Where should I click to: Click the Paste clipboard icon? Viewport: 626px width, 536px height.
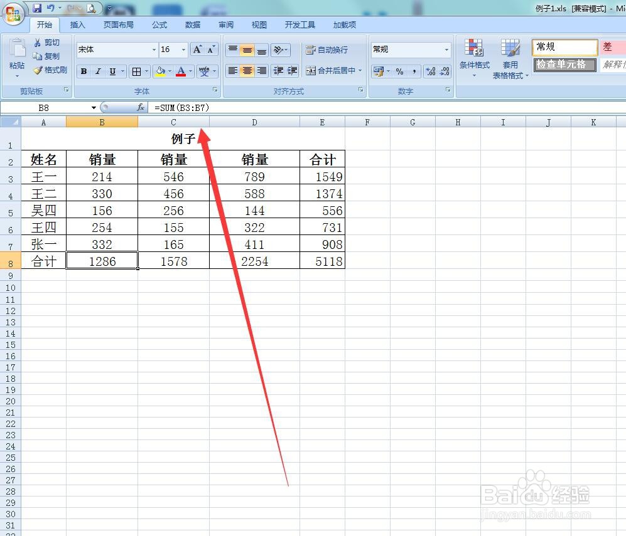[17, 49]
